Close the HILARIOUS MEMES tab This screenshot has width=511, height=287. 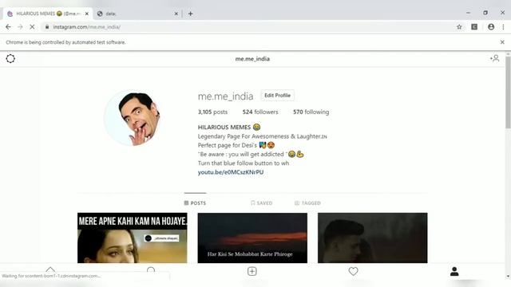pos(87,14)
